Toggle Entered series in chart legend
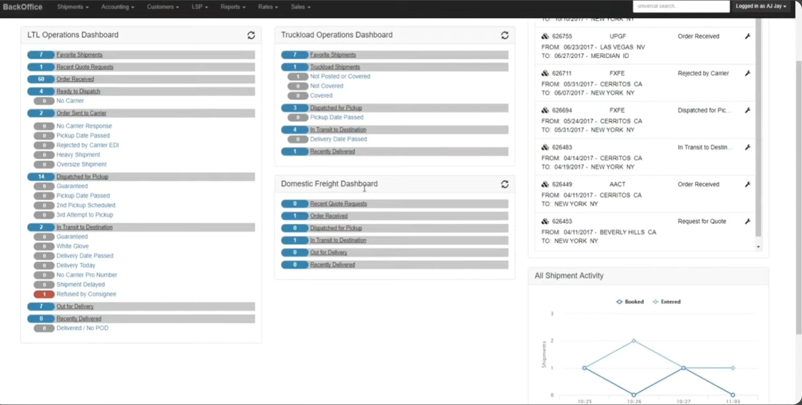This screenshot has height=405, width=802. pos(666,302)
